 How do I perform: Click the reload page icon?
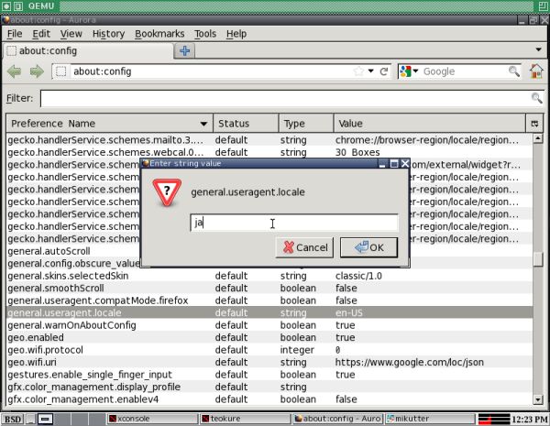tap(384, 71)
